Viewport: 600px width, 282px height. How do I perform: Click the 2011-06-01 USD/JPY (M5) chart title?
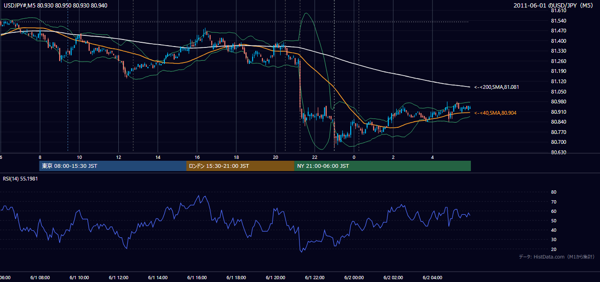554,6
